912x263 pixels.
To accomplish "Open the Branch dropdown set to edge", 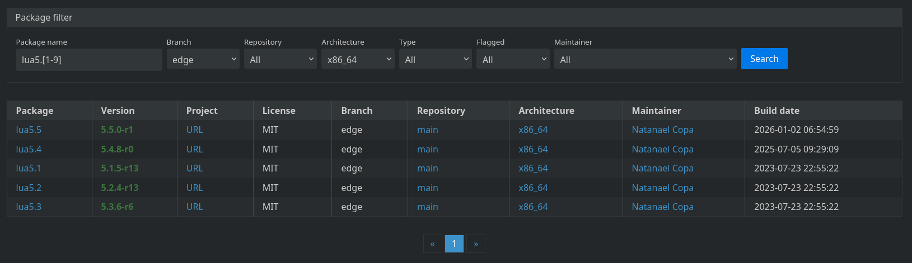I will point(203,60).
